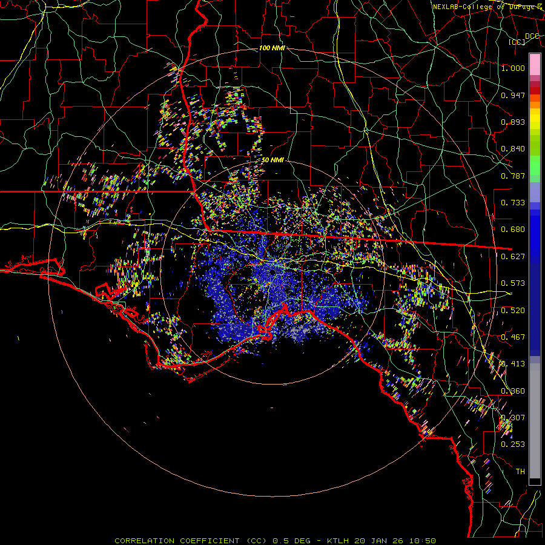Click the 1.000 scale value
This screenshot has width=545, height=545.
(513, 68)
